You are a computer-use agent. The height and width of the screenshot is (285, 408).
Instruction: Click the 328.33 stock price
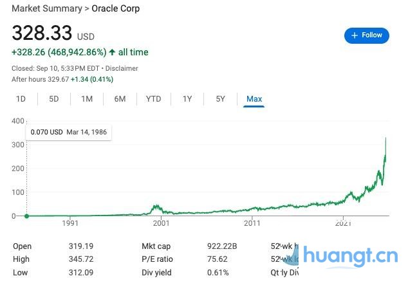click(42, 33)
